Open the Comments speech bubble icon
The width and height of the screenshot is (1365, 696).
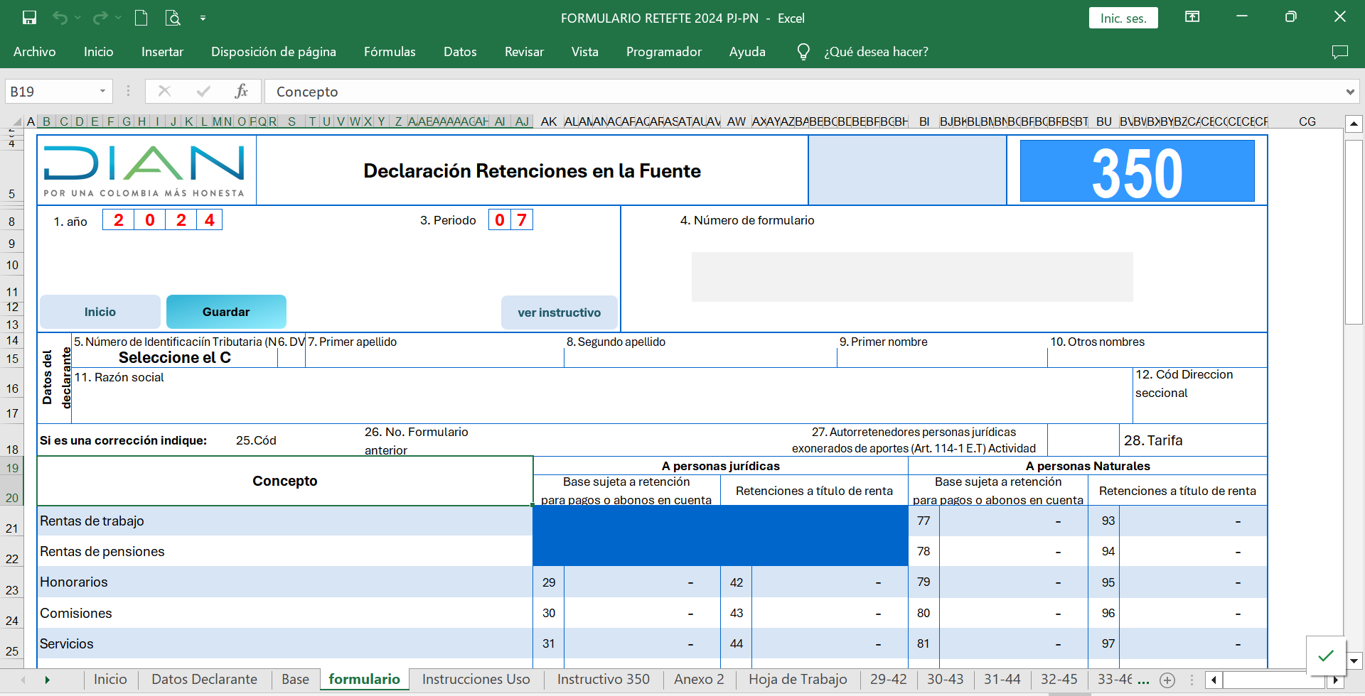1339,52
